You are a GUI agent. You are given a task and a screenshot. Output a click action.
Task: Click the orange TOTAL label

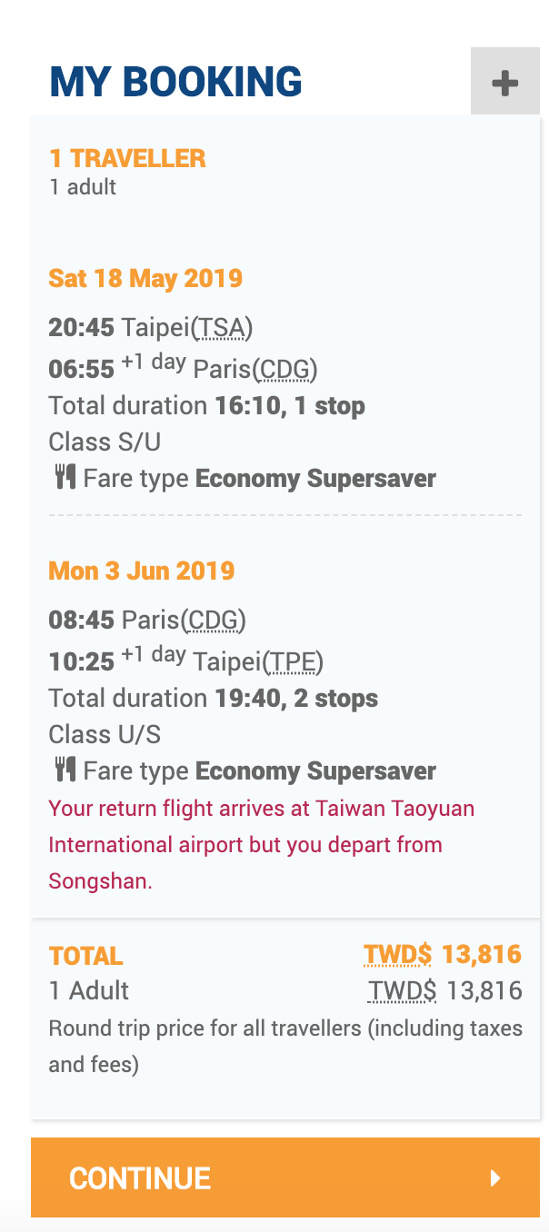click(x=85, y=956)
